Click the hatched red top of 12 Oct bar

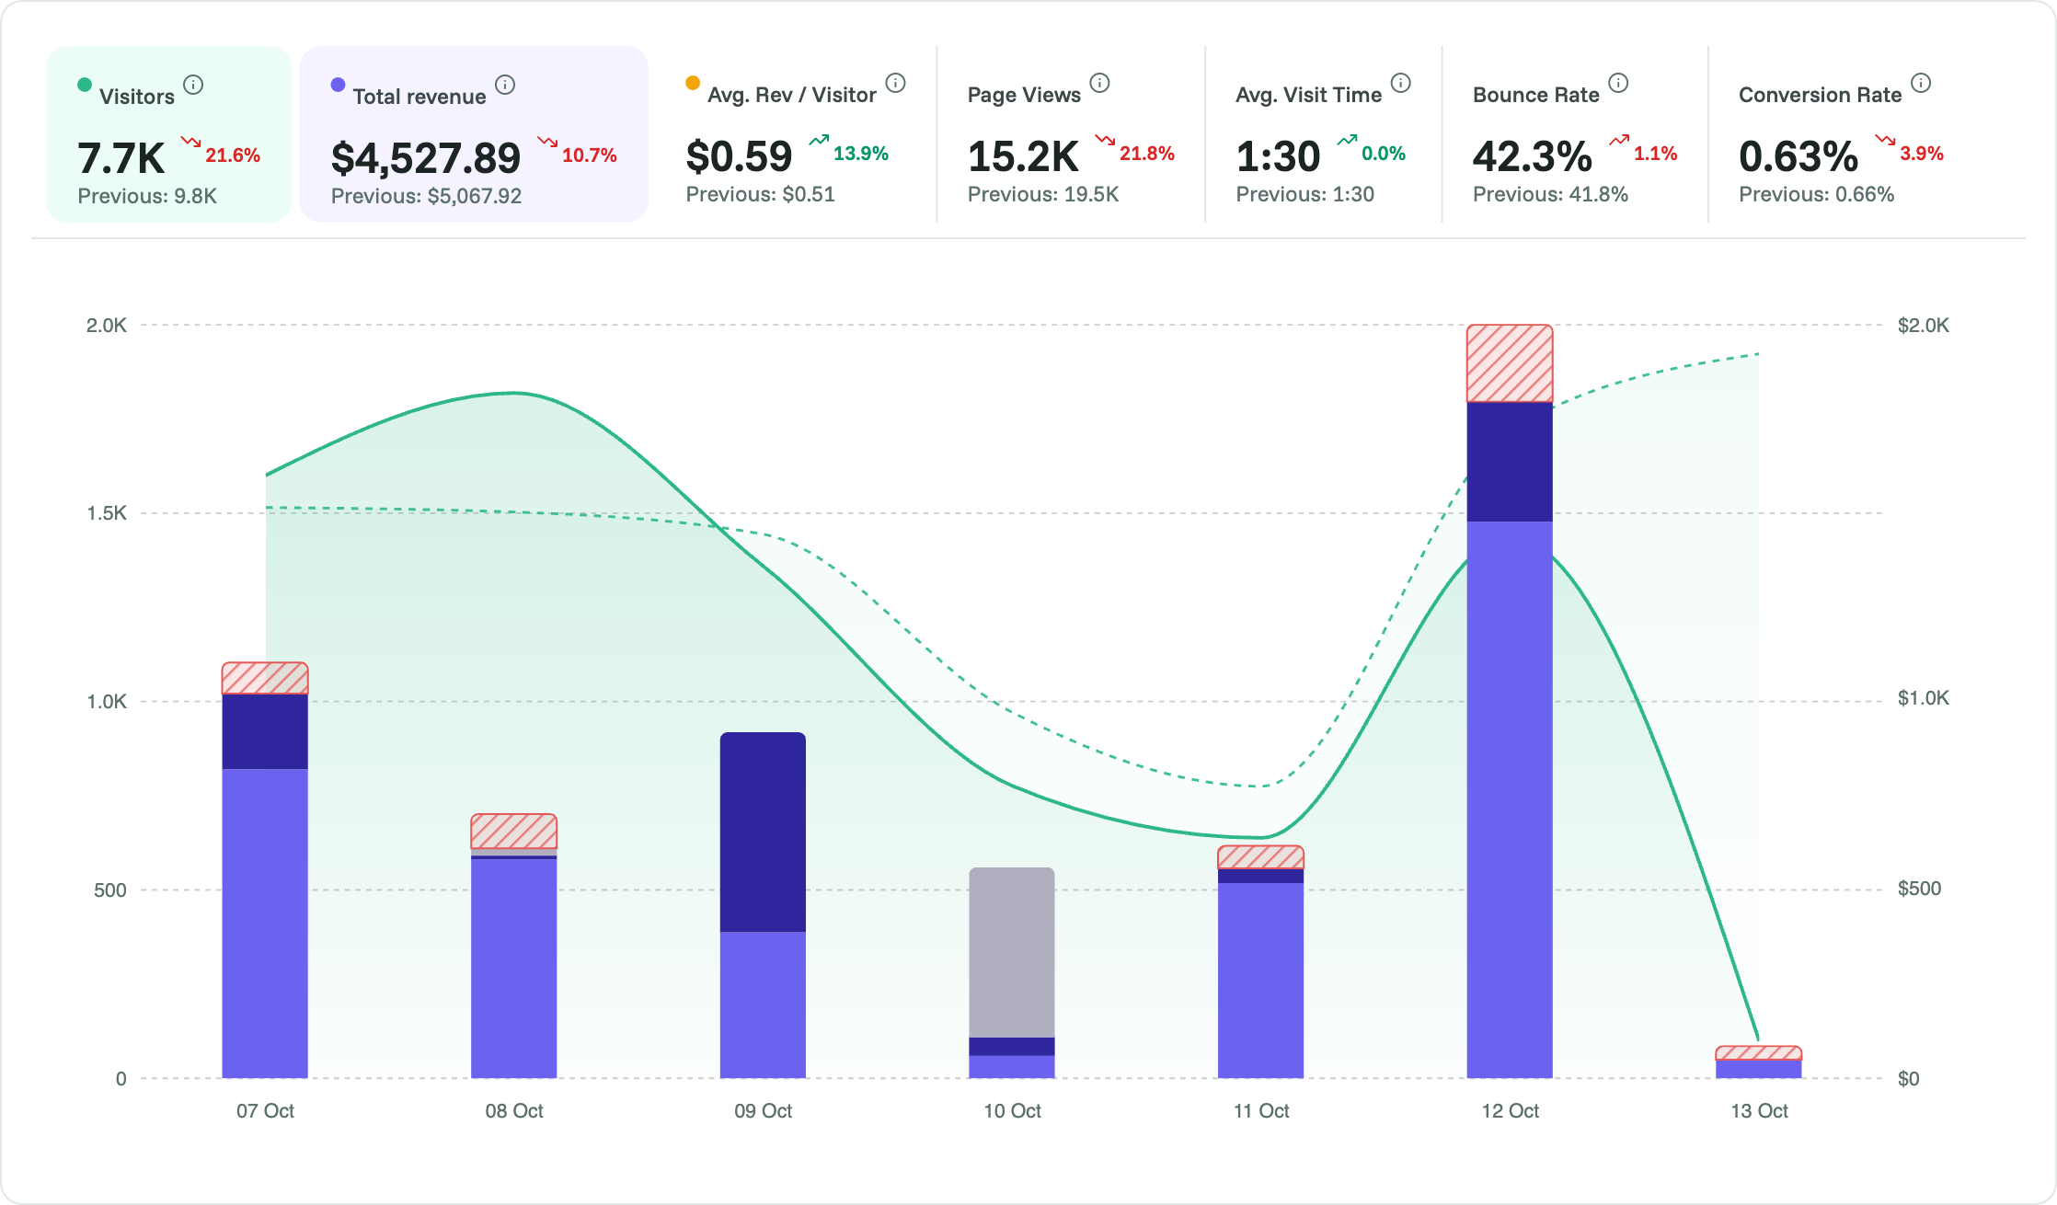pyautogui.click(x=1510, y=363)
